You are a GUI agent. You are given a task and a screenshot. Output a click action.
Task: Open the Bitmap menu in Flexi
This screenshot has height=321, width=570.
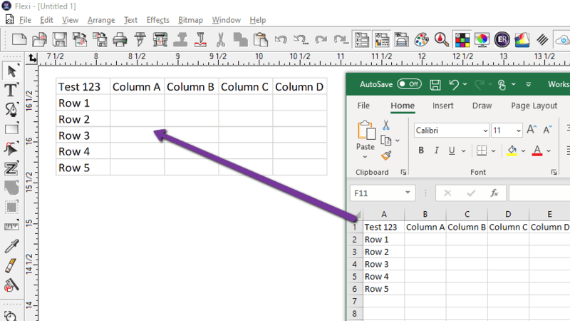tap(190, 20)
